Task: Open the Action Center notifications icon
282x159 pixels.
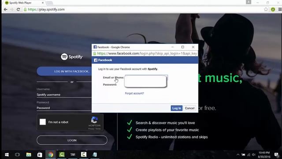Action: click(277, 155)
